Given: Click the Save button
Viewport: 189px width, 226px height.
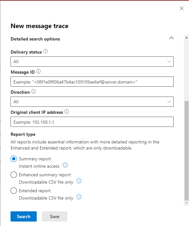Looking at the screenshot, I should tap(55, 216).
